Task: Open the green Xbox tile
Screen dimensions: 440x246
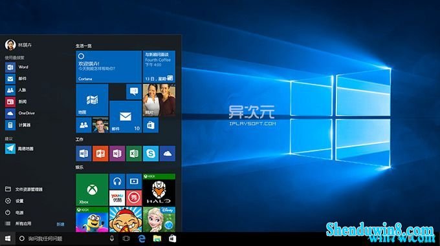Action: click(92, 190)
